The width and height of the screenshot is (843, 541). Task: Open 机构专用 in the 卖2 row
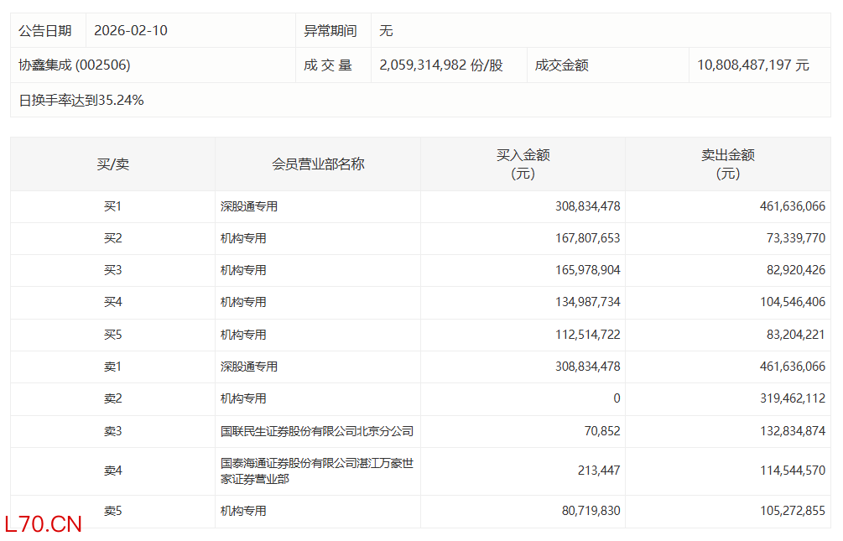(x=243, y=398)
